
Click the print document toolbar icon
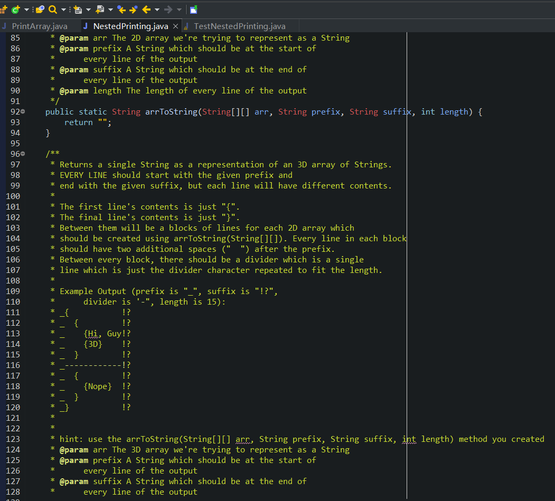[100, 9]
